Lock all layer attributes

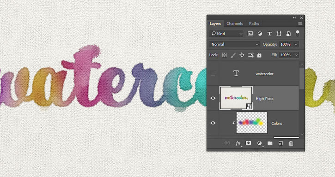[x=259, y=55]
